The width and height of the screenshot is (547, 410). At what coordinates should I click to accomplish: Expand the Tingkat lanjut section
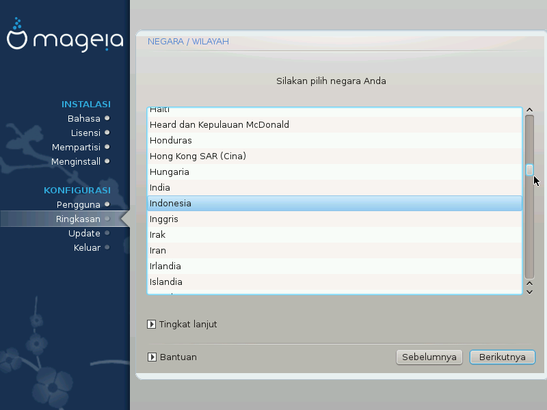[152, 325]
